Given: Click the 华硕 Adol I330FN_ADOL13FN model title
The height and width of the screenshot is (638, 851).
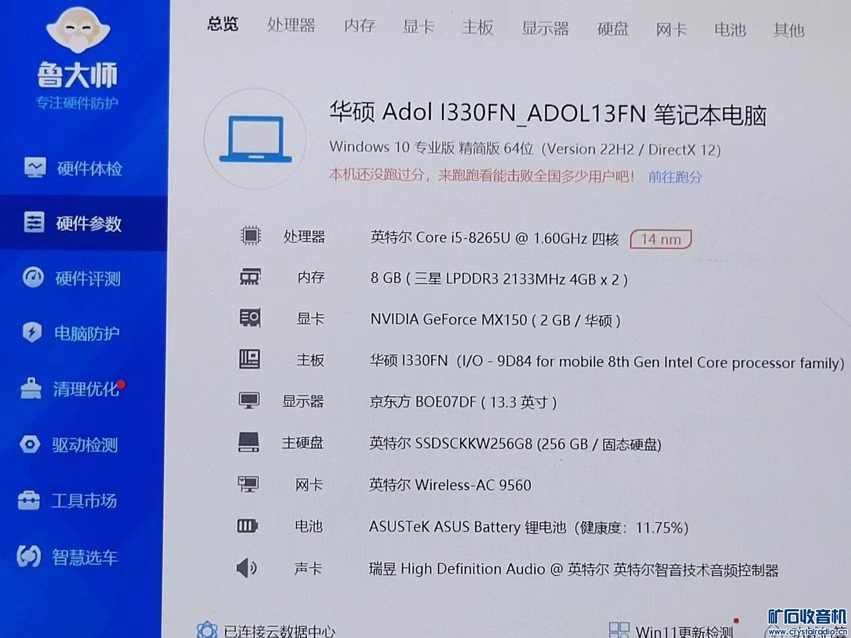Looking at the screenshot, I should [548, 114].
